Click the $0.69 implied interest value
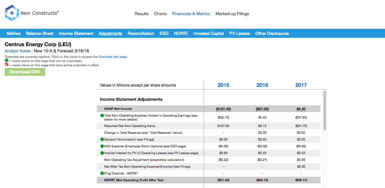Screen dimensions: 385x188 223,153
